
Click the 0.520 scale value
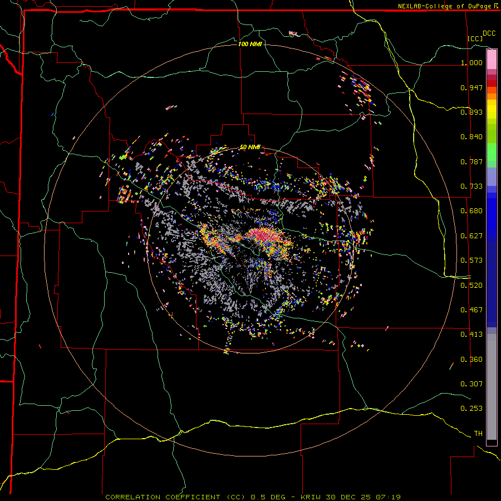click(471, 286)
